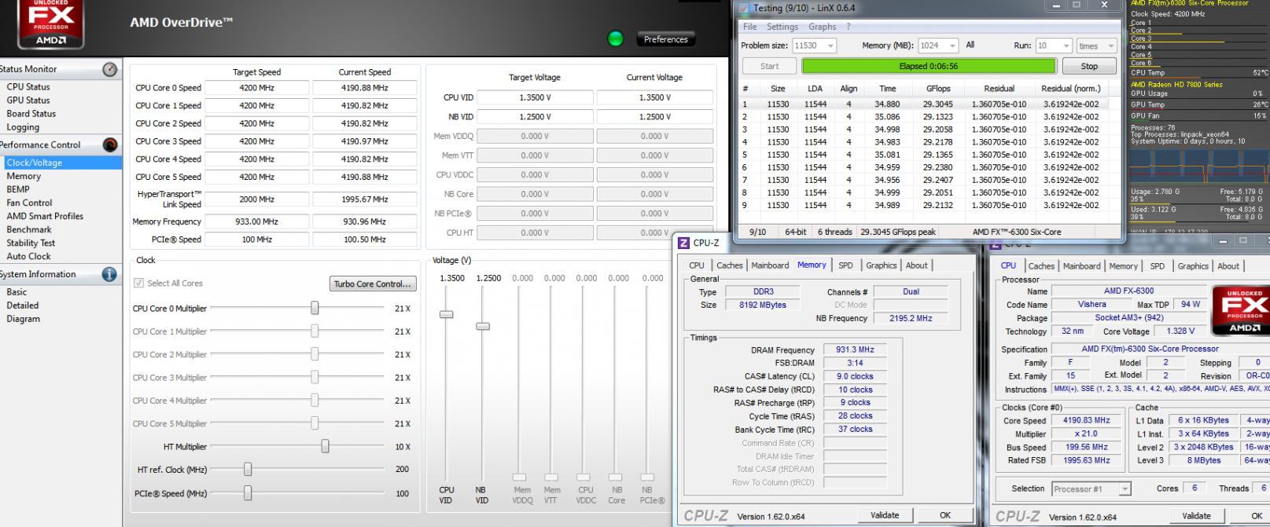The image size is (1270, 527).
Task: Click the Residual (norm.) column header in LinX
Action: point(1071,89)
